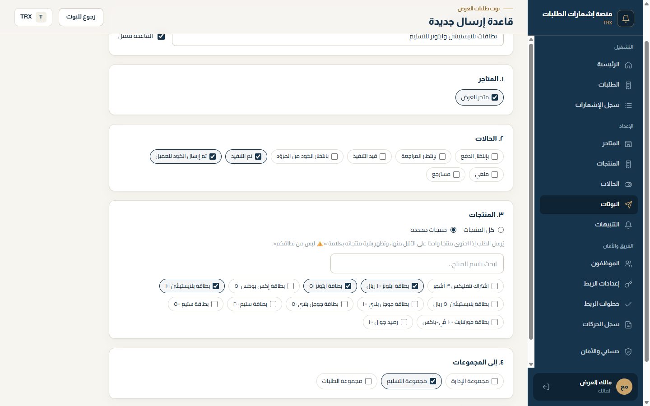Check بطاقة ستيم ٥٠٠ product checkbox
The image size is (650, 406).
(214, 304)
